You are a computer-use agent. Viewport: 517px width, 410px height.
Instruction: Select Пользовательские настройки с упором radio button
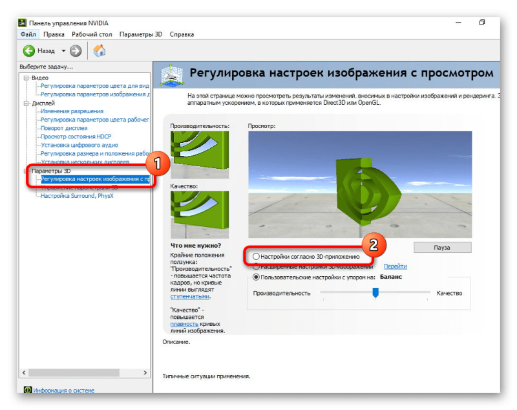[x=256, y=277]
